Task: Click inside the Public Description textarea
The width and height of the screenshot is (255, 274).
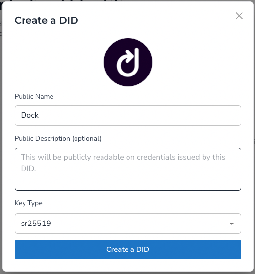Action: tap(128, 169)
